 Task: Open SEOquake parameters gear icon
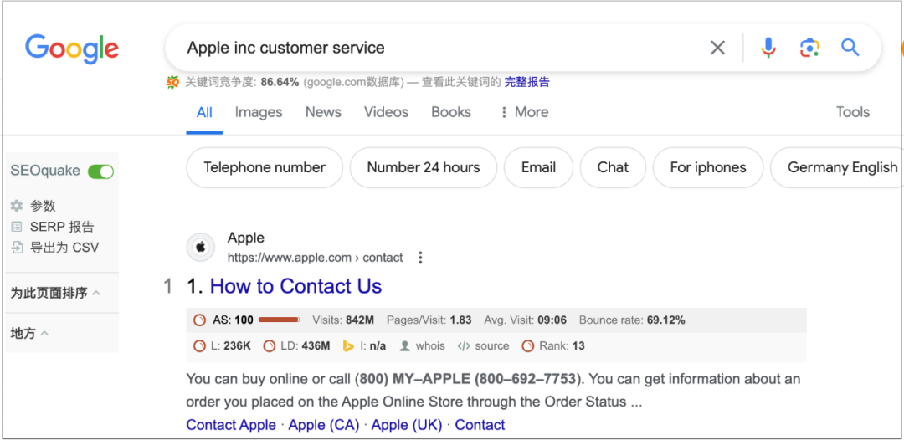click(x=17, y=206)
